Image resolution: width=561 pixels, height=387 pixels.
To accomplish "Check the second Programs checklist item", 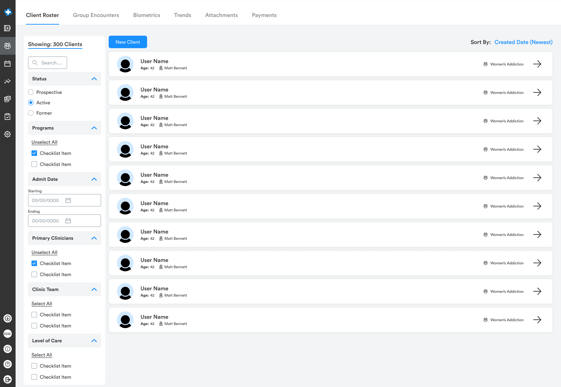I will 34,164.
